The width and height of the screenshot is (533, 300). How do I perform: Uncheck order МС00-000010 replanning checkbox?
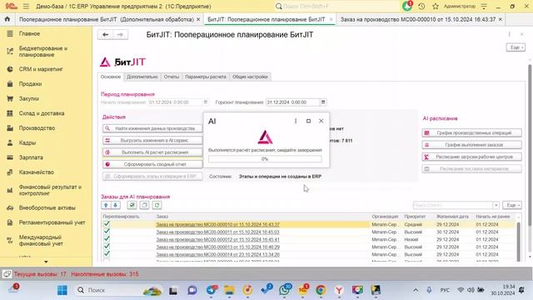tap(107, 224)
